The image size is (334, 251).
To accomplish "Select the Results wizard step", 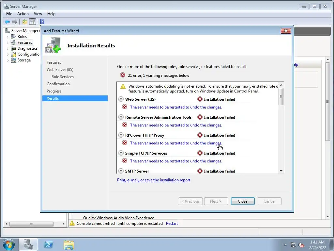I will (75, 98).
